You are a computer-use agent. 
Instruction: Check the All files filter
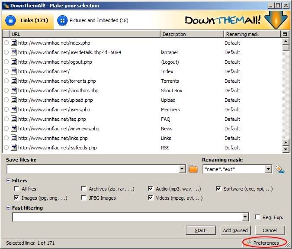coord(16,189)
